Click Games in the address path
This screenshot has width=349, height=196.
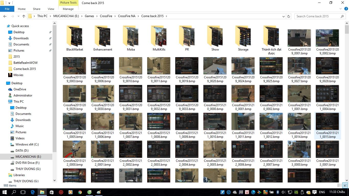[x=89, y=16]
